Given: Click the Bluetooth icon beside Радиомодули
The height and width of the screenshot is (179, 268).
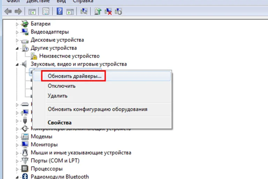Looking at the screenshot, I should pos(25,176).
